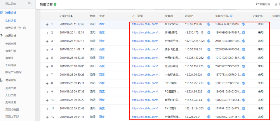Go to 页面点击图 in the sidebar

12,109
